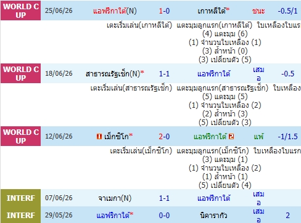Select the date 25/06/26
This screenshot has width=301, height=223.
pyautogui.click(x=59, y=10)
